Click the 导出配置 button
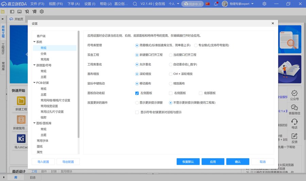Viewport: 306px width, 181px height. (x=68, y=162)
